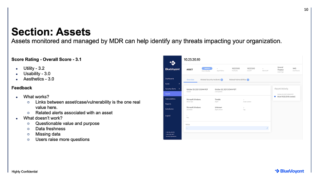
Task: Expand the Security Alerts submenu chevron
Action: pyautogui.click(x=179, y=89)
